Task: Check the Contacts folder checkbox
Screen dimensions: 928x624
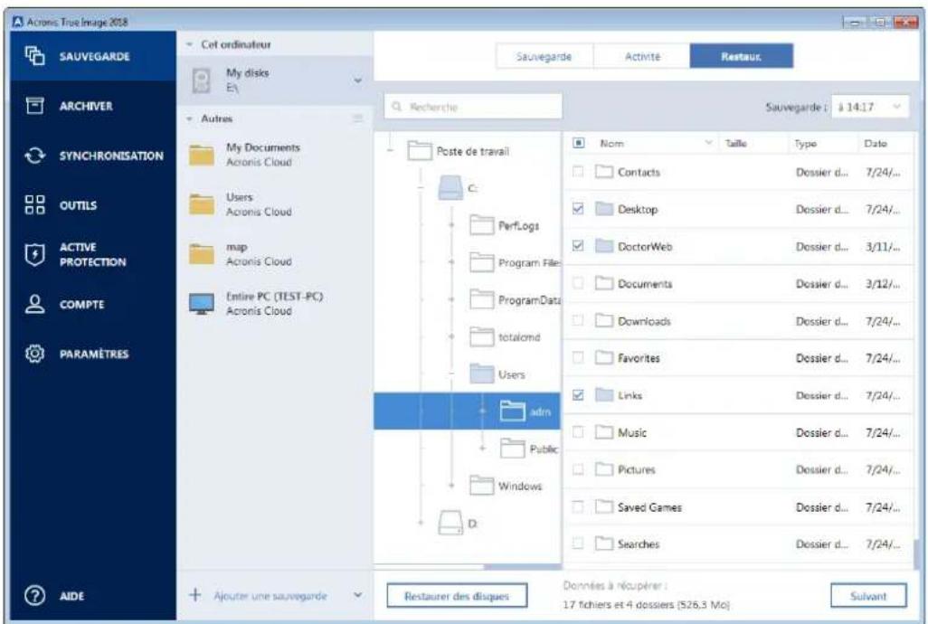Action: [x=578, y=172]
